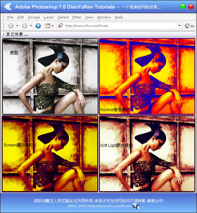Click the heading text 其它效果 ...
This screenshot has height=213, width=197.
[x=17, y=34]
